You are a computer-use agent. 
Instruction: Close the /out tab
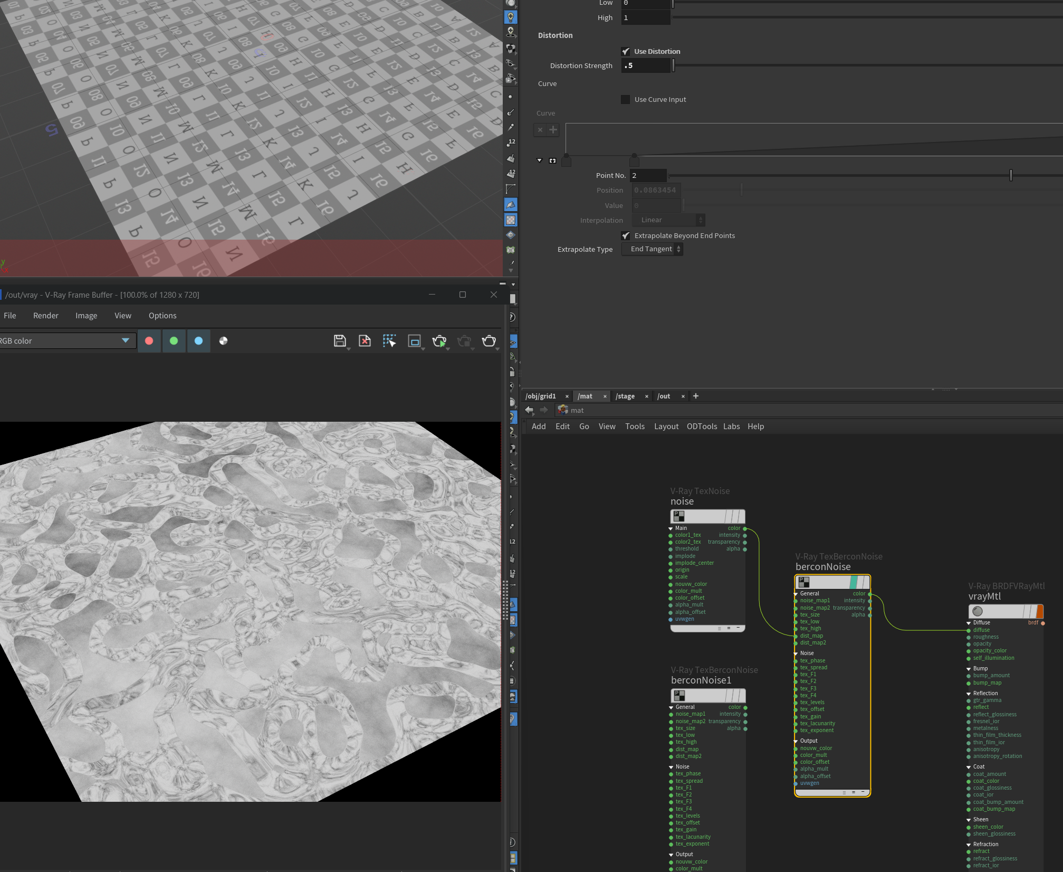tap(683, 396)
